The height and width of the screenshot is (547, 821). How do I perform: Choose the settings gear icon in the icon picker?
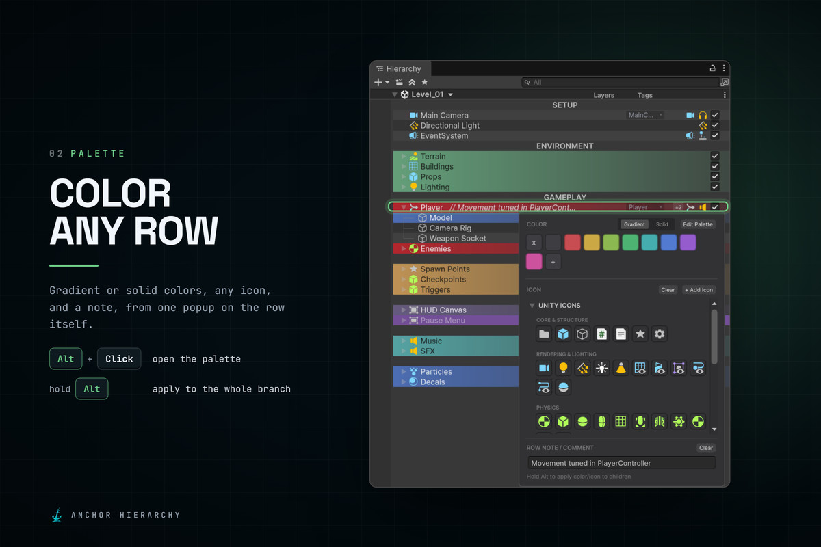[660, 334]
